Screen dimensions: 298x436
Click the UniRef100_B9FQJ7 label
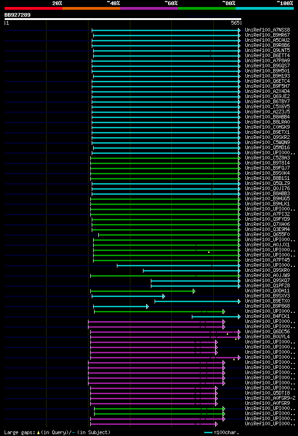[x=267, y=168]
